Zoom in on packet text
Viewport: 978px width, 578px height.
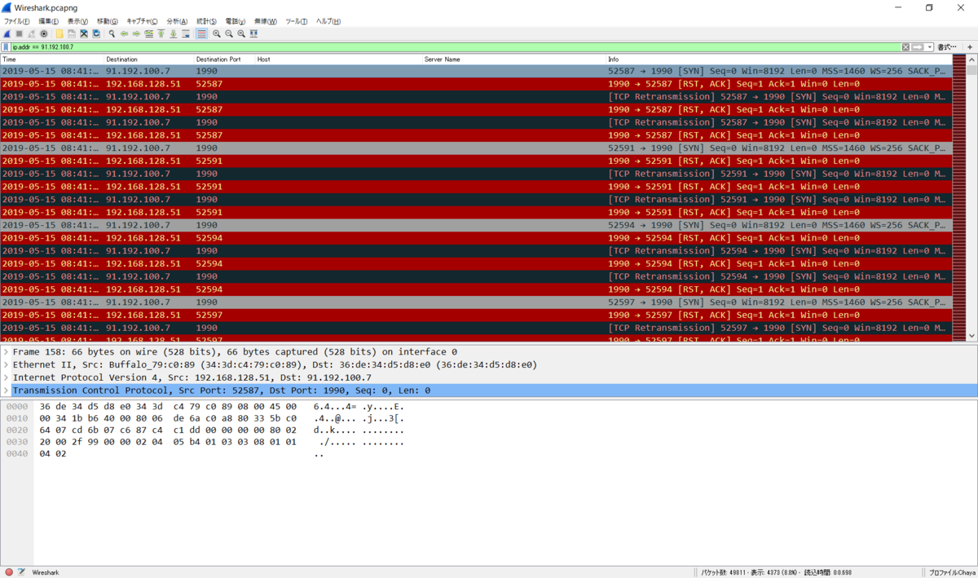[217, 33]
